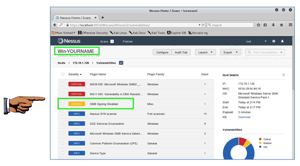The width and height of the screenshot is (300, 166).
Task: Click the trash icon in Host Details
Action: click(x=284, y=75)
